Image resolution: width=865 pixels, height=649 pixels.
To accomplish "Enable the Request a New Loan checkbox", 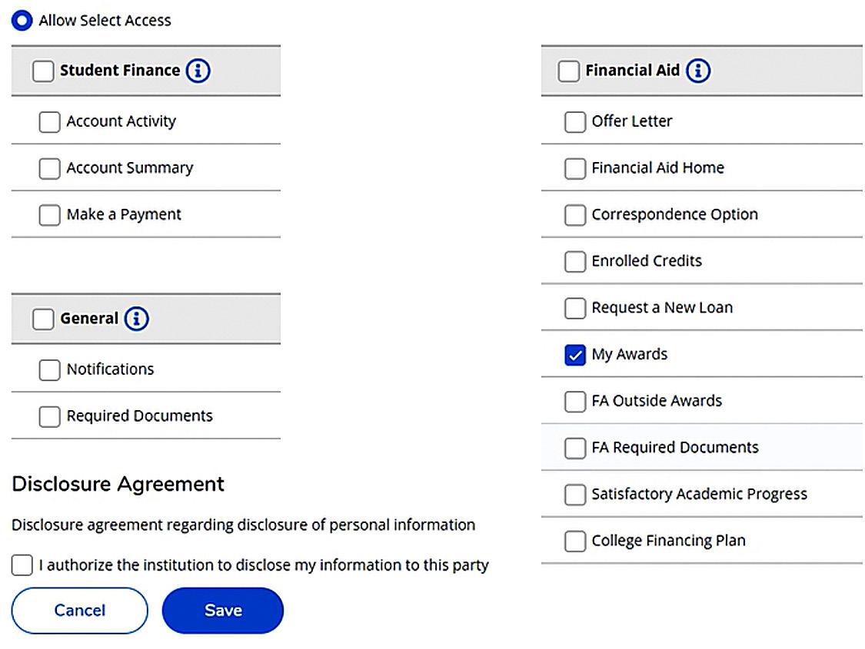I will pos(574,308).
